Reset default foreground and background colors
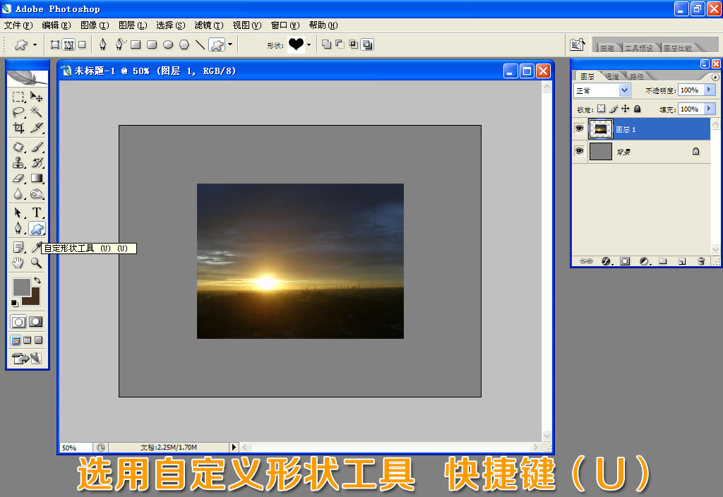723x497 pixels. click(x=15, y=303)
